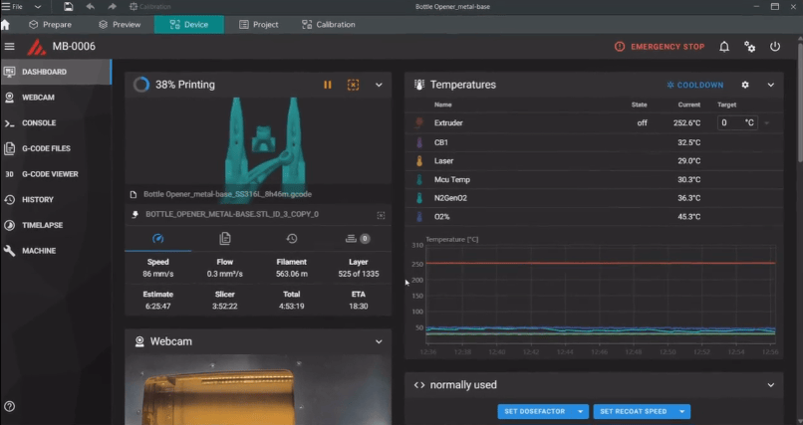Open G-Code Files in sidebar
The height and width of the screenshot is (425, 803).
pos(46,148)
